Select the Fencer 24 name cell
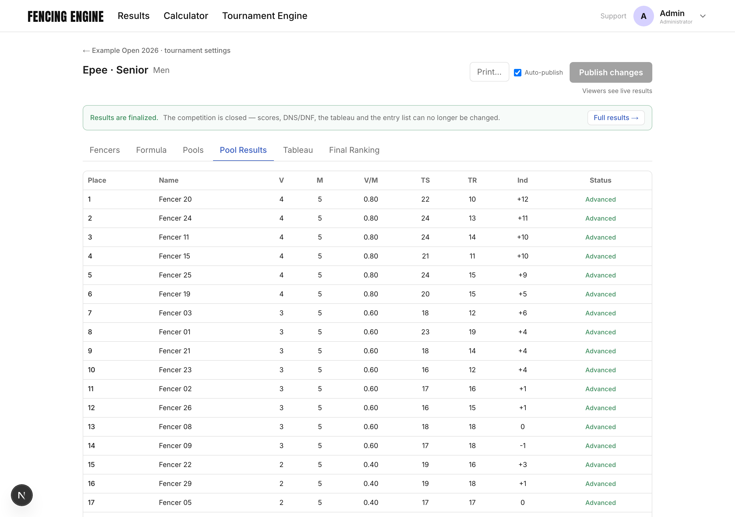This screenshot has height=517, width=735. pyautogui.click(x=175, y=218)
